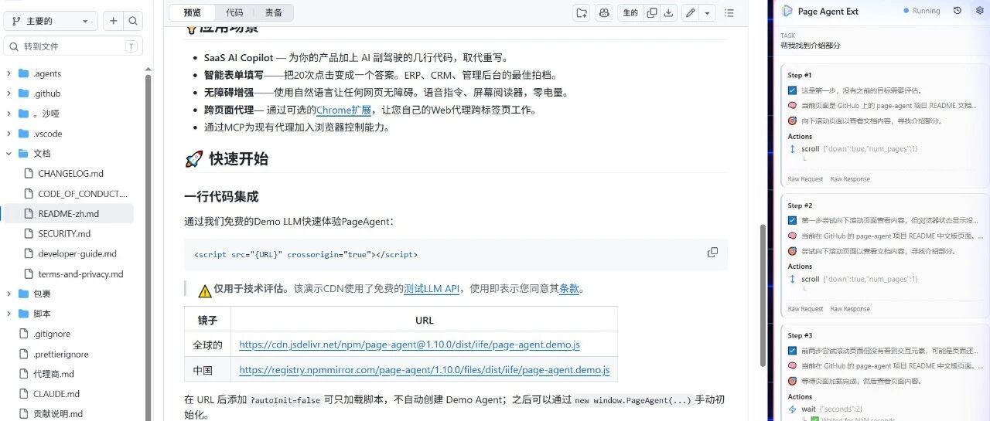990x421 pixels.
Task: Open terms-and-privacy.md in file tree
Action: point(80,273)
